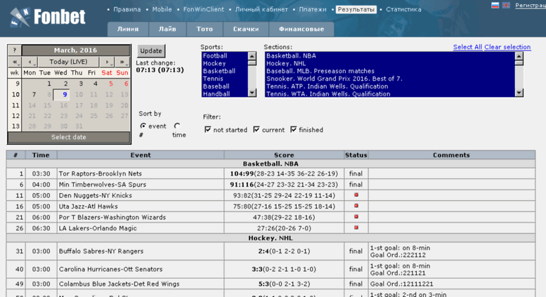Click live indicator for Den Nuggets-NY Knicks
The image size is (546, 297).
(356, 195)
